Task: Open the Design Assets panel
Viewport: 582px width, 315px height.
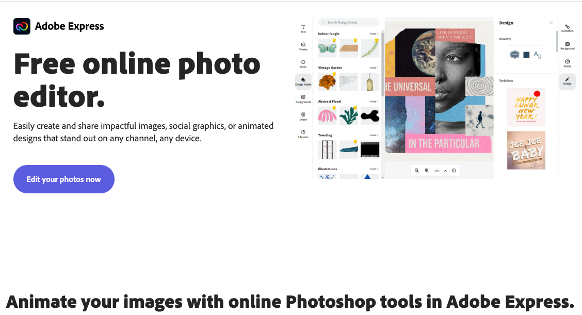Action: [303, 80]
